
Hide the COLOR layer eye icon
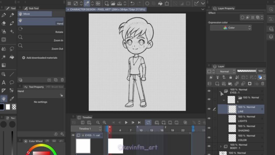209,138
